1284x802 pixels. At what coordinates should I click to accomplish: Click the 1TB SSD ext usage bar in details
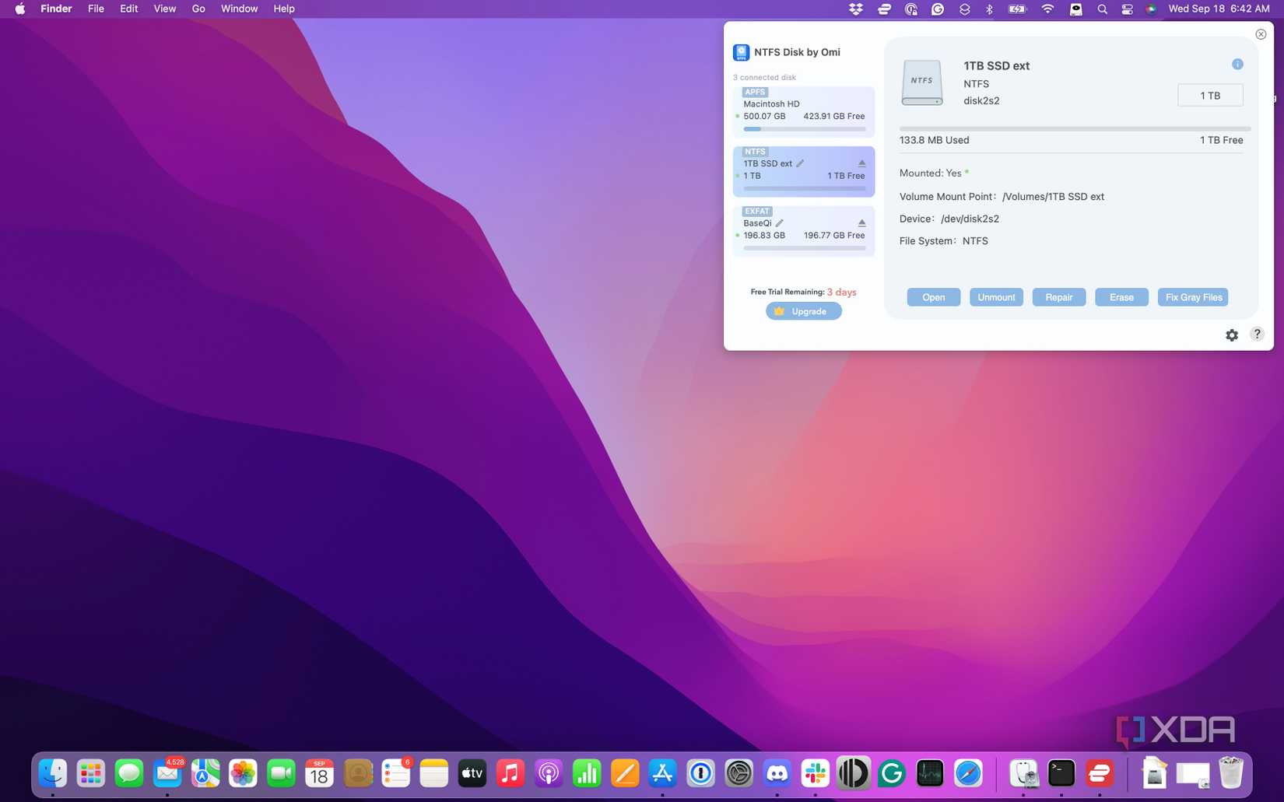point(1075,128)
